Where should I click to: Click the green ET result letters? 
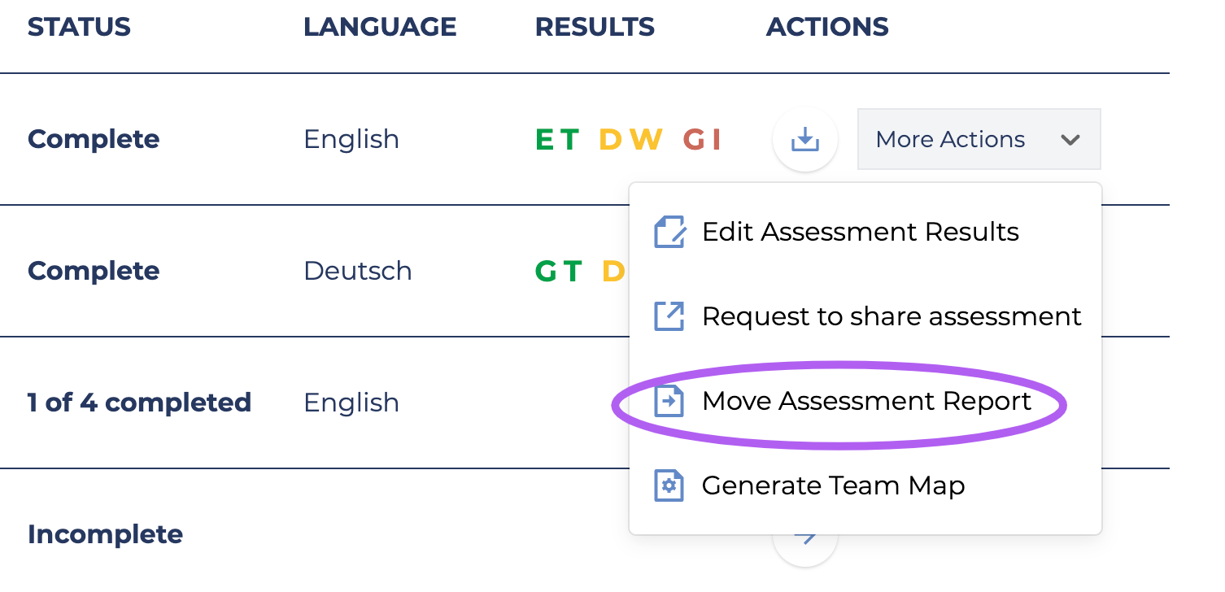pos(556,140)
